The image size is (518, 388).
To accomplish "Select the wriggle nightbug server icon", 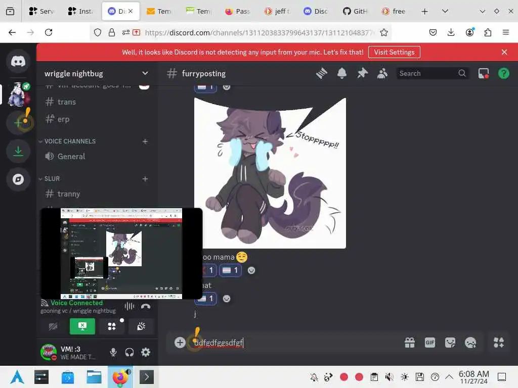I will 18,94.
